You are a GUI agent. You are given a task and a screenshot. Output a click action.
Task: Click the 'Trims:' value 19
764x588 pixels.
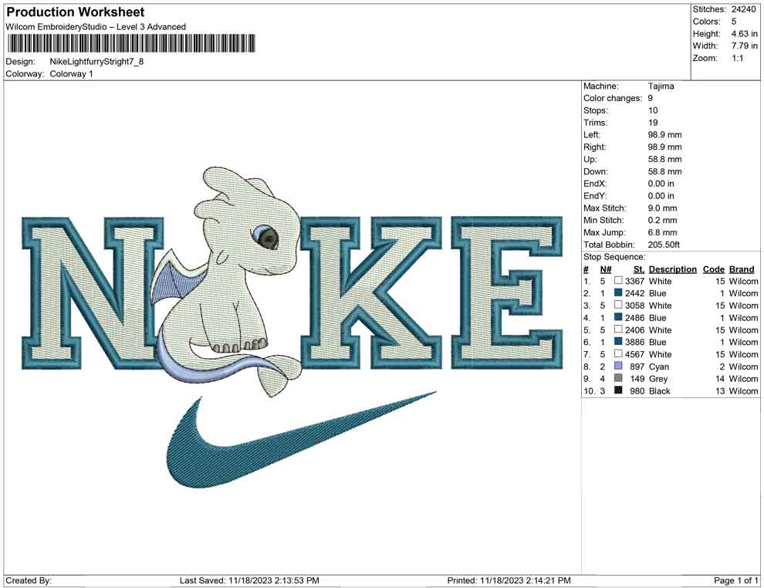(x=653, y=123)
